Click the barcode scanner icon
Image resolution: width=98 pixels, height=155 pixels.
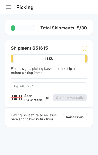(17, 98)
